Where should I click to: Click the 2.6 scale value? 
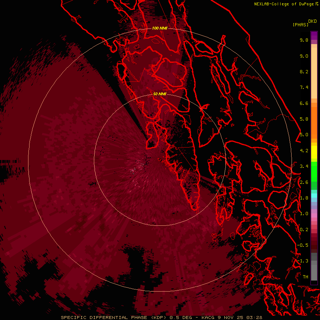(304, 182)
